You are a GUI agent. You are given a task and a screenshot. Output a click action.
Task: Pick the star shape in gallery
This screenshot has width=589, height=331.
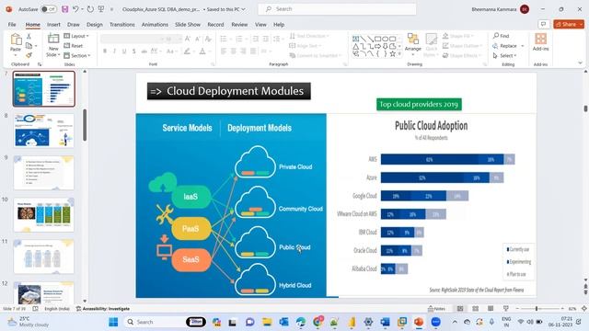pyautogui.click(x=393, y=54)
